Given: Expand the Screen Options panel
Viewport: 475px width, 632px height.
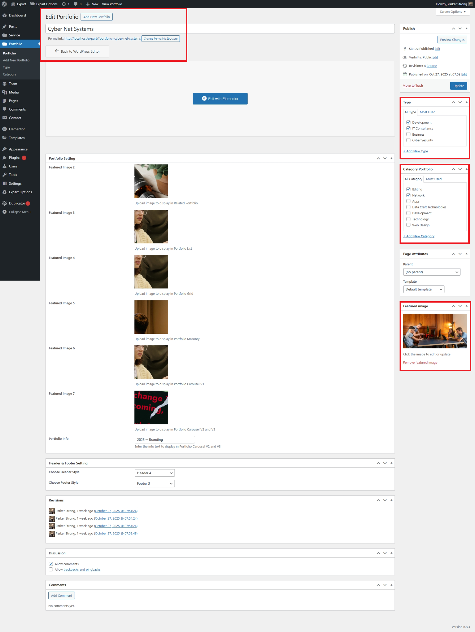Looking at the screenshot, I should click(x=452, y=12).
